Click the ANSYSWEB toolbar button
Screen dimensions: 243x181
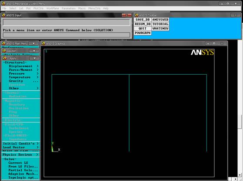pos(160,20)
